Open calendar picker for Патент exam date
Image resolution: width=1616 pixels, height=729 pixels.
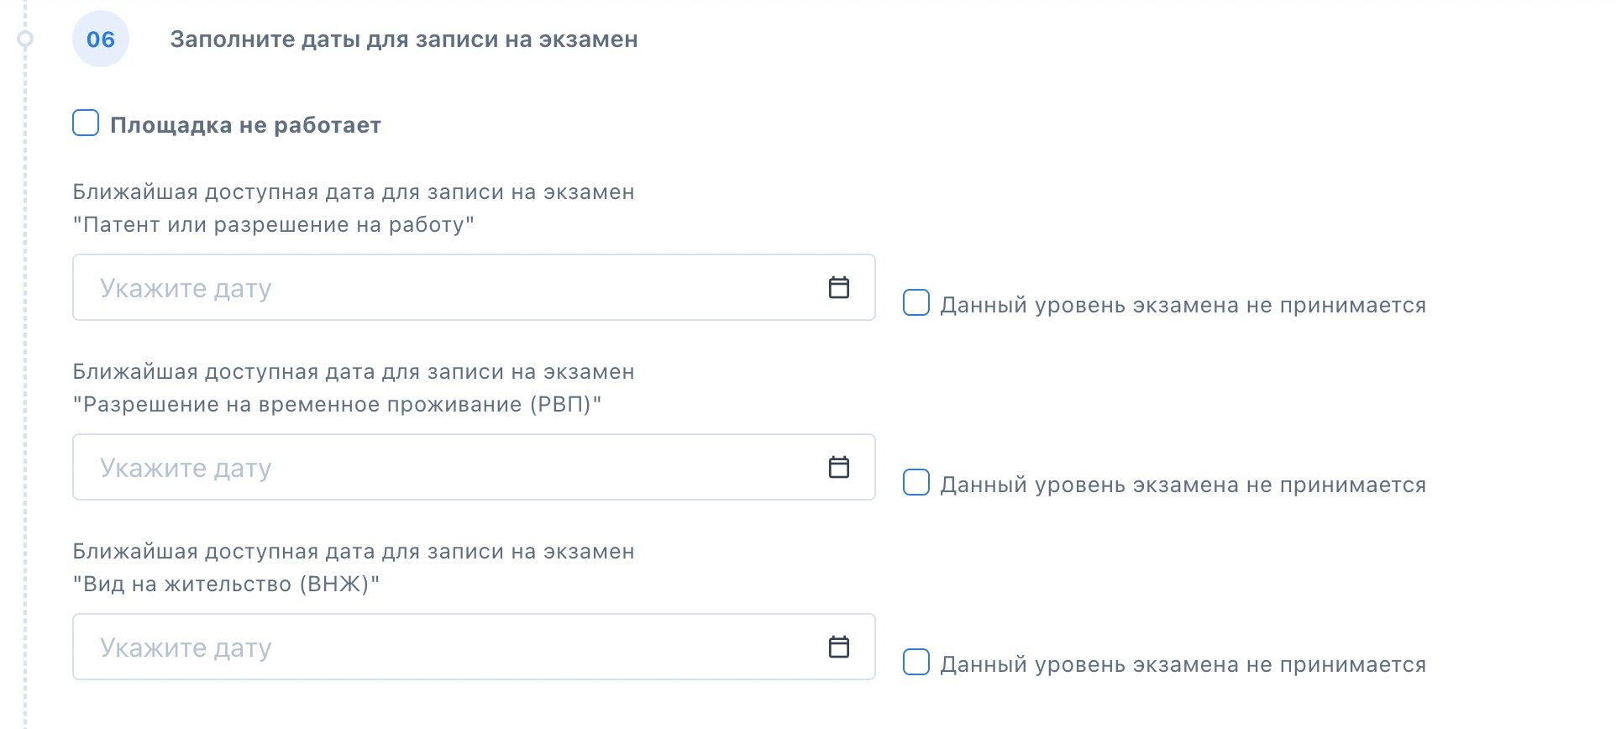tap(838, 287)
